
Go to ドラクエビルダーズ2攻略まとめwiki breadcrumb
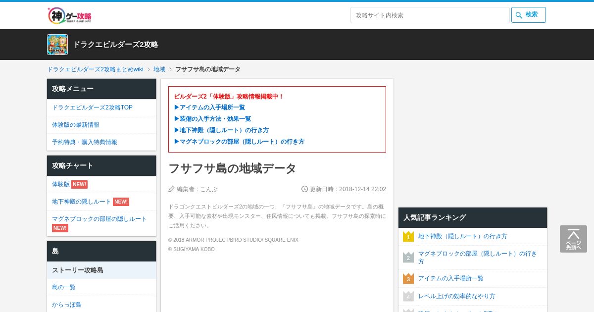[95, 69]
